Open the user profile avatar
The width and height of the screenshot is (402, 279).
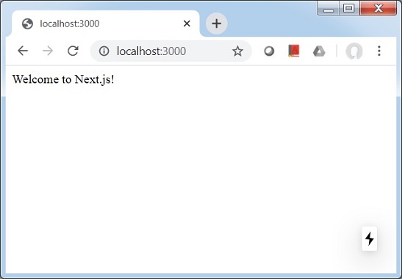click(353, 51)
